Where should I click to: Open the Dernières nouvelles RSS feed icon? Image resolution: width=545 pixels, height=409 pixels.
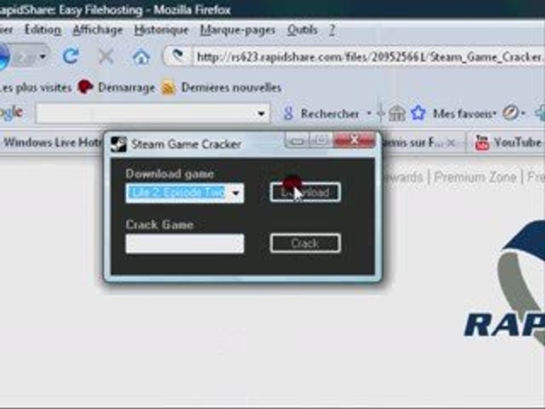[x=168, y=87]
